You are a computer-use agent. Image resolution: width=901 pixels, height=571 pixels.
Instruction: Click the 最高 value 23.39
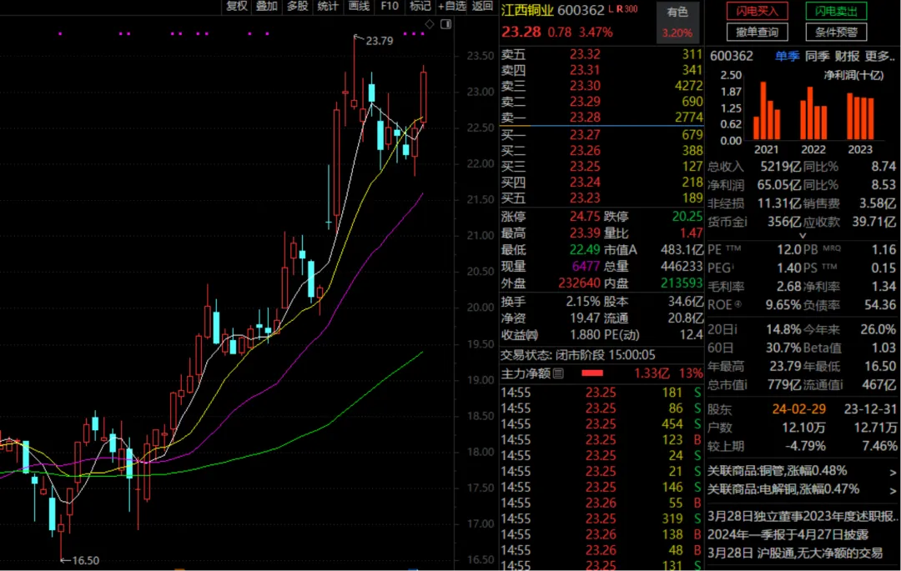(x=585, y=233)
